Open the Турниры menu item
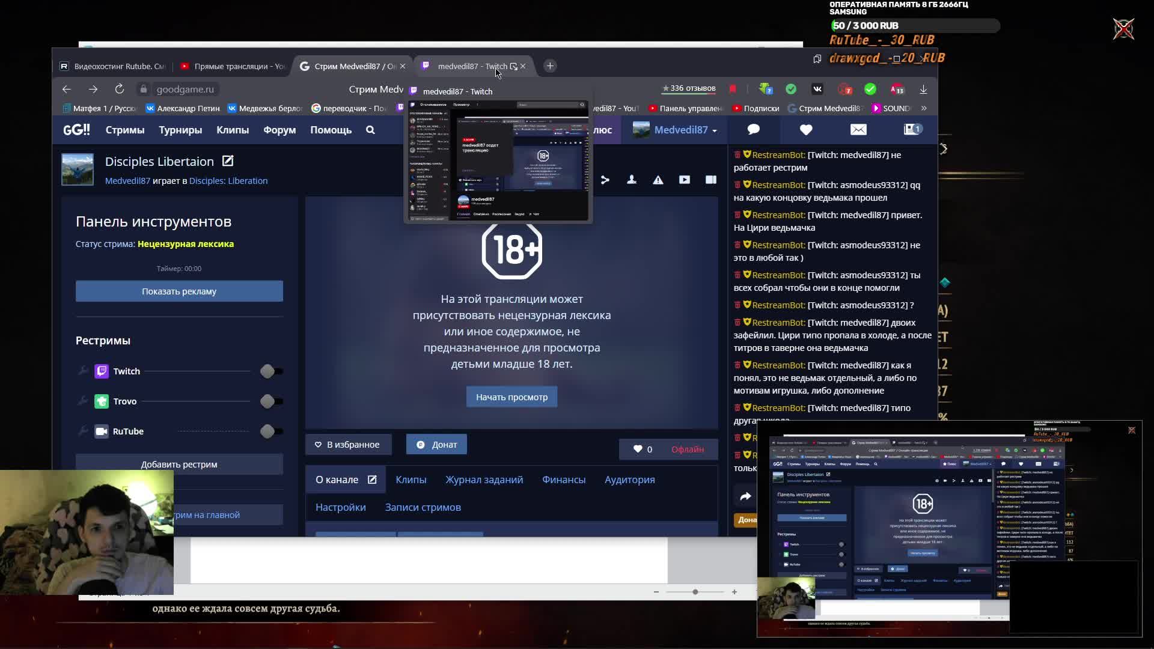 click(x=180, y=130)
